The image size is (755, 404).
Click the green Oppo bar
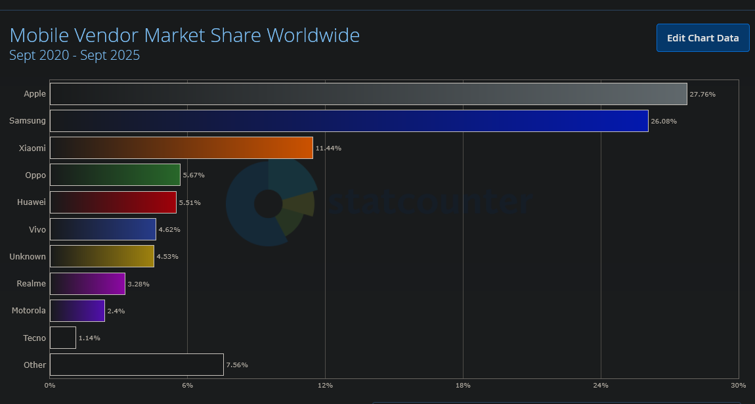pos(115,175)
